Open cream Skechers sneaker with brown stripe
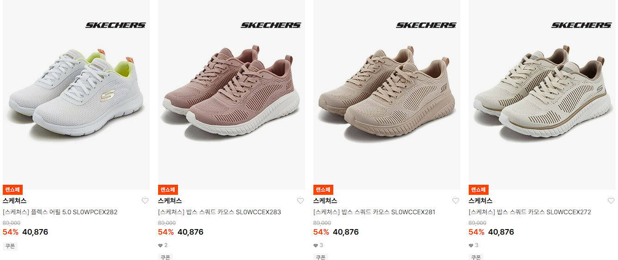Viewport: 618px width, 260px height. pos(542,95)
